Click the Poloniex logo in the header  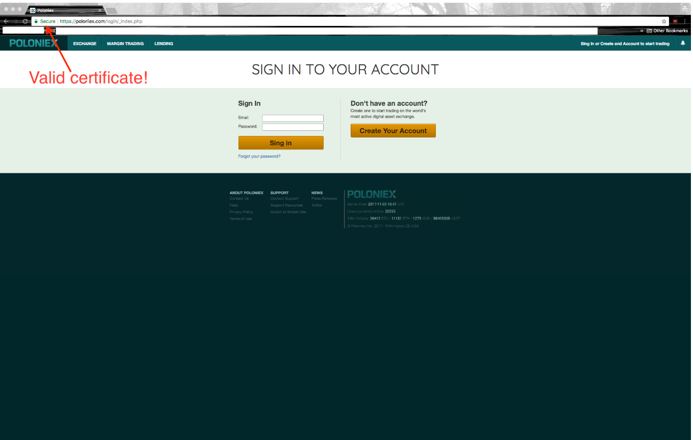(x=34, y=44)
